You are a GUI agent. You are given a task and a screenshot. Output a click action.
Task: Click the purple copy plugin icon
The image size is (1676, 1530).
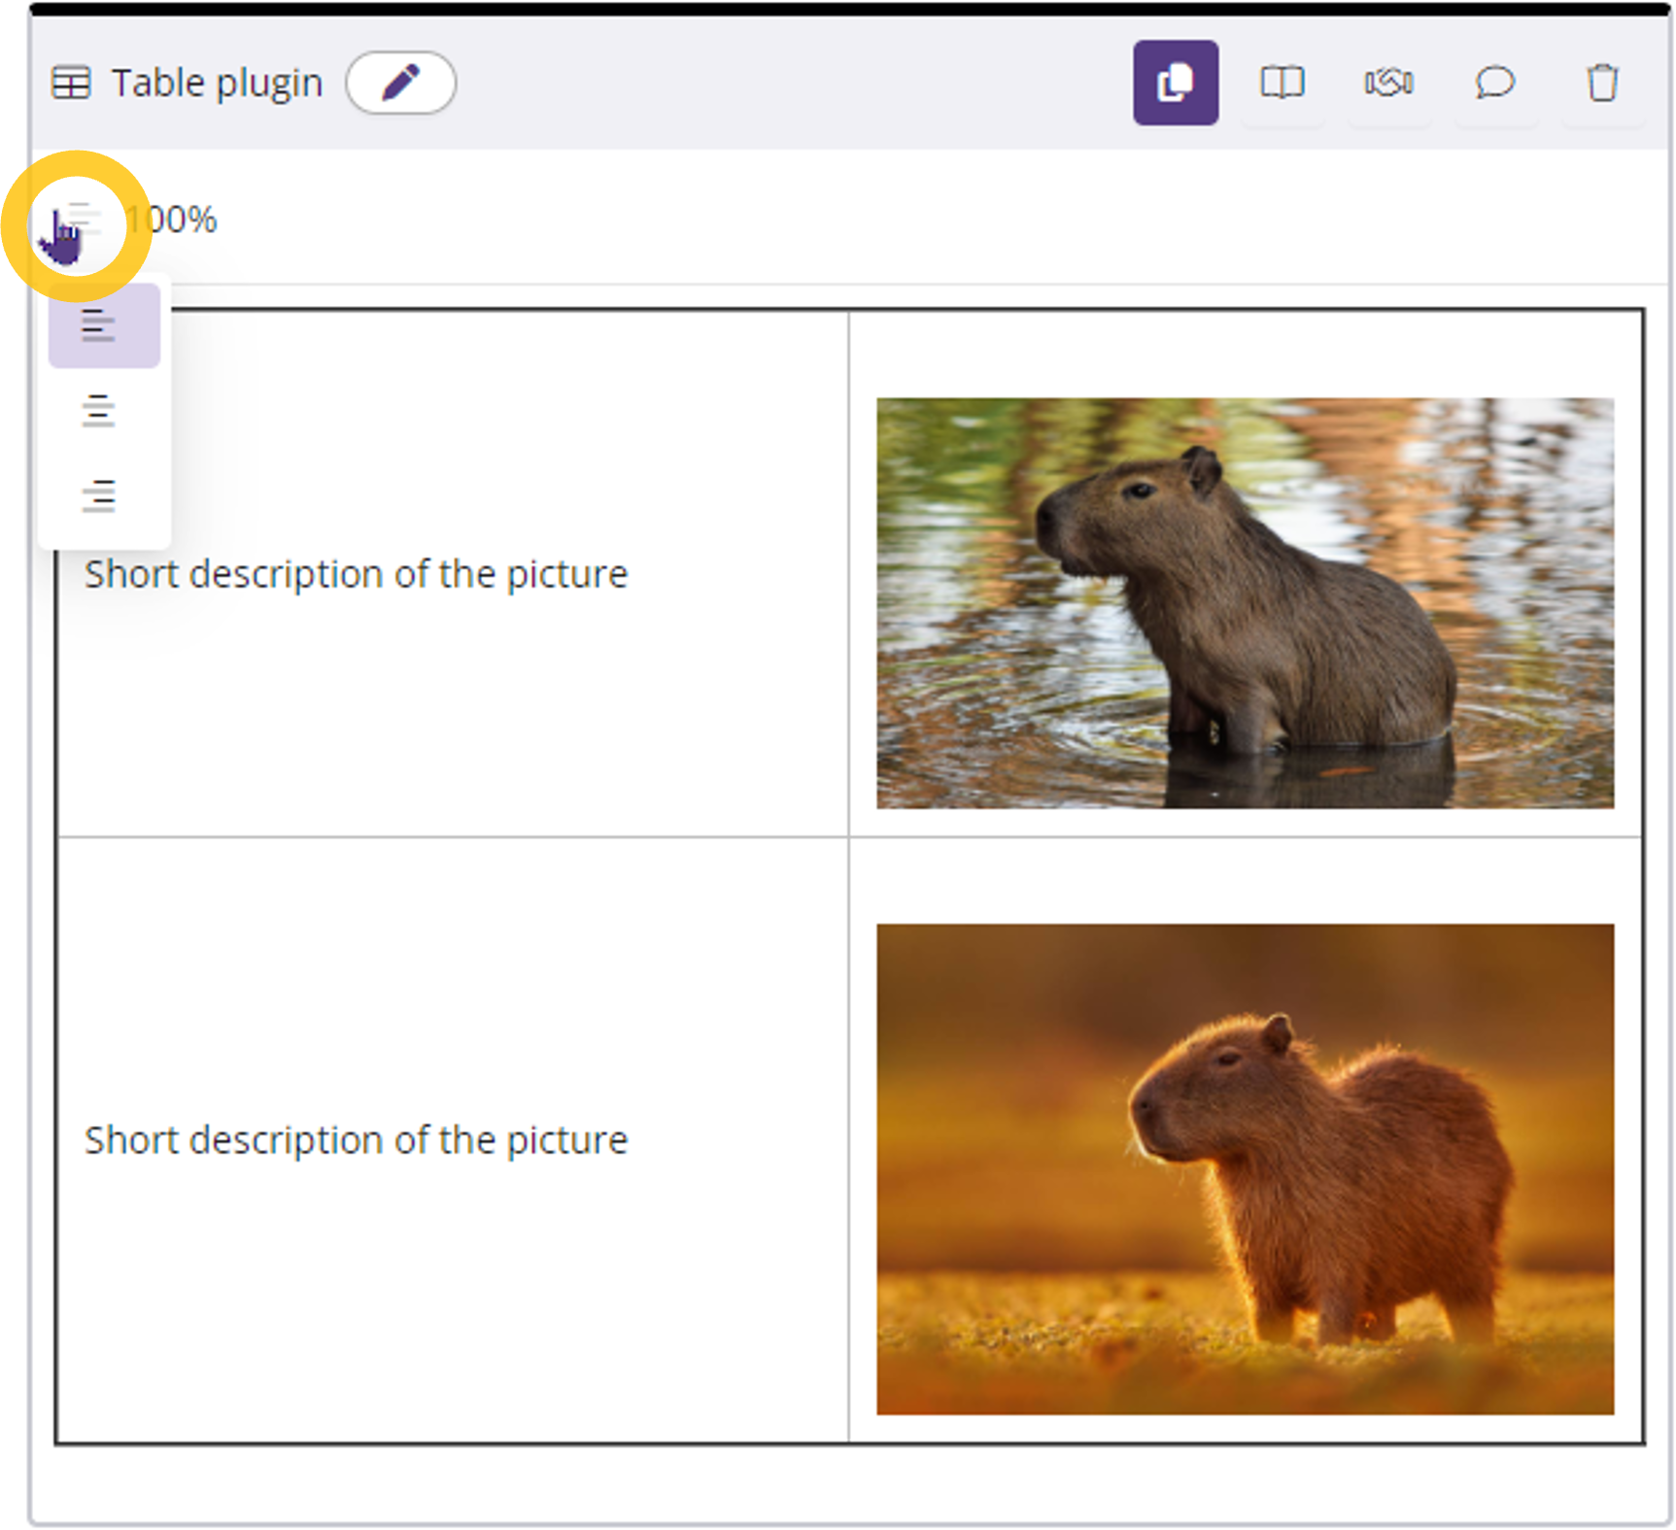(1175, 83)
